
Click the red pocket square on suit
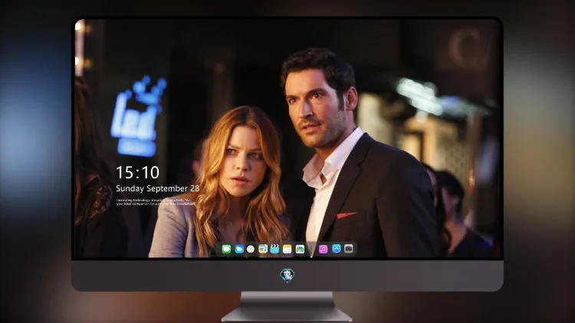[x=346, y=215]
